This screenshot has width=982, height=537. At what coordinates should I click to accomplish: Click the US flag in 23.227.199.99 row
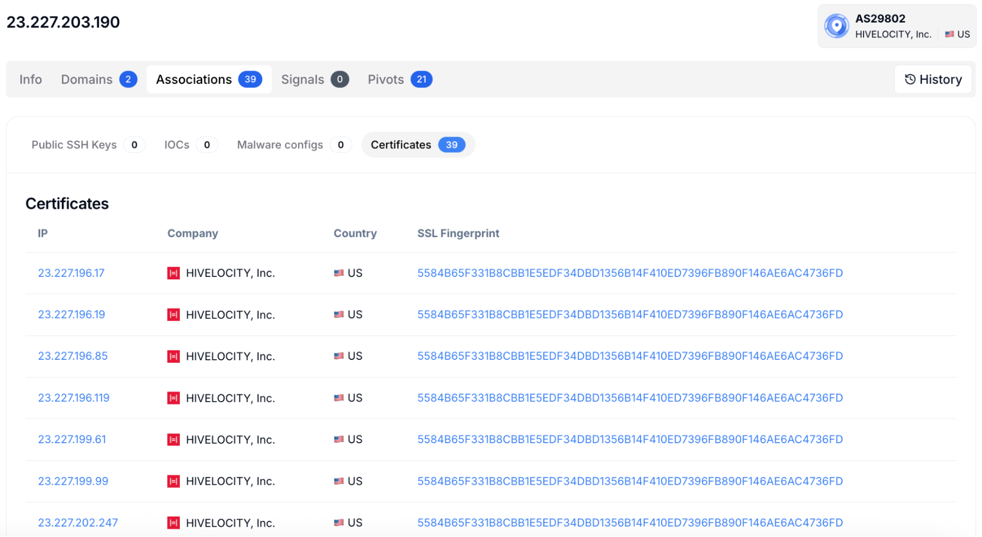(338, 481)
